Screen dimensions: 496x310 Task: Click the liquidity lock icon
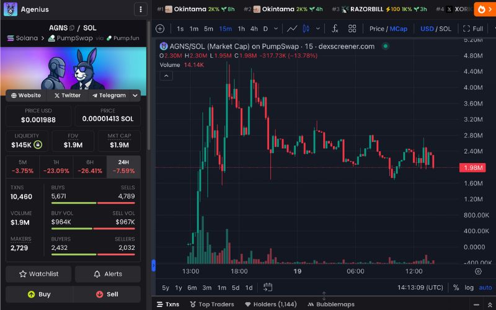pos(38,145)
